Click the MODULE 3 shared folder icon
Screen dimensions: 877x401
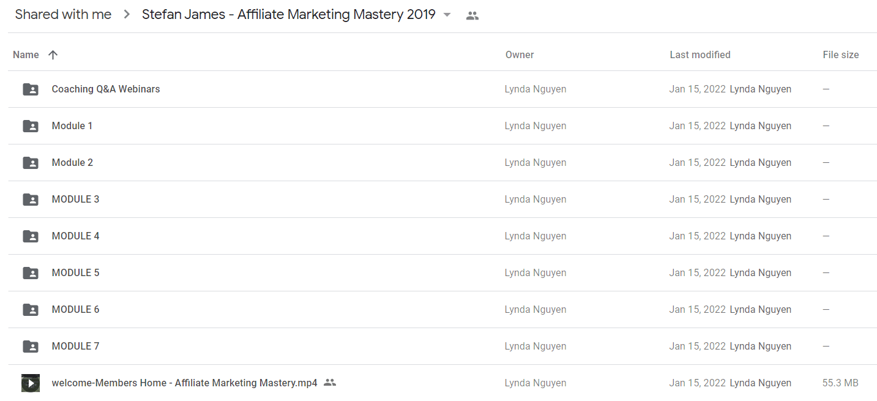click(31, 200)
